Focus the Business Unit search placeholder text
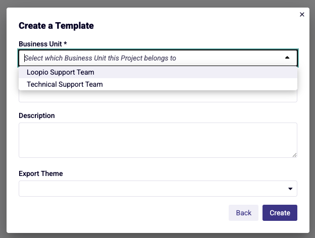 [100, 58]
